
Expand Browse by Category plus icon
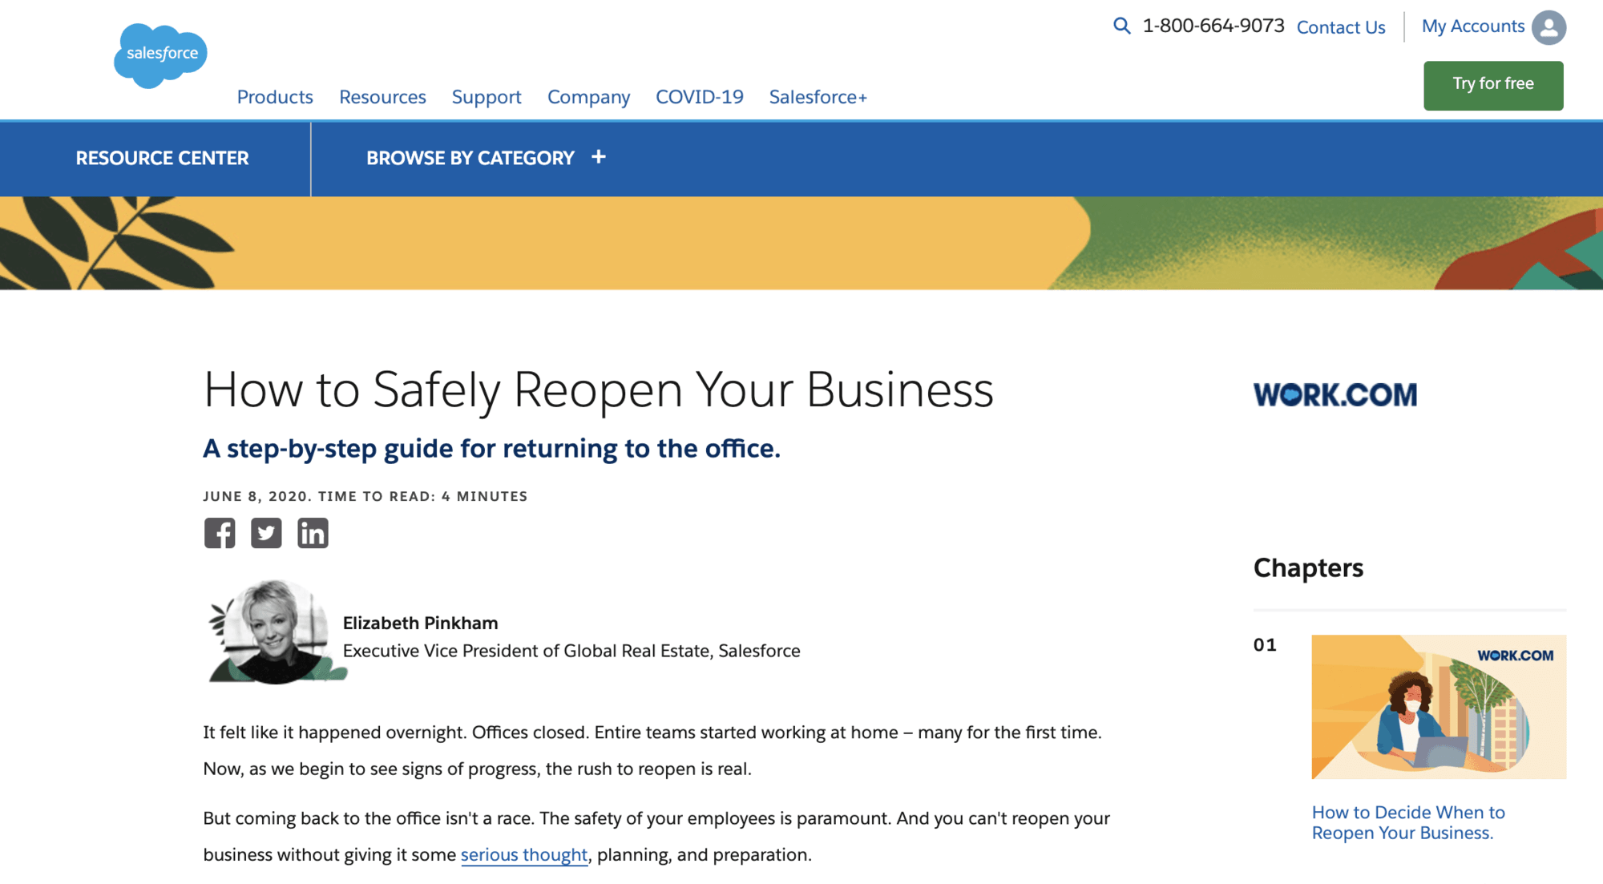click(x=599, y=157)
